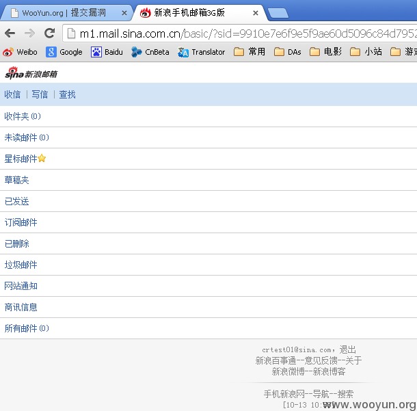Open the 订阅邮件 folder
The image size is (417, 411).
click(21, 222)
